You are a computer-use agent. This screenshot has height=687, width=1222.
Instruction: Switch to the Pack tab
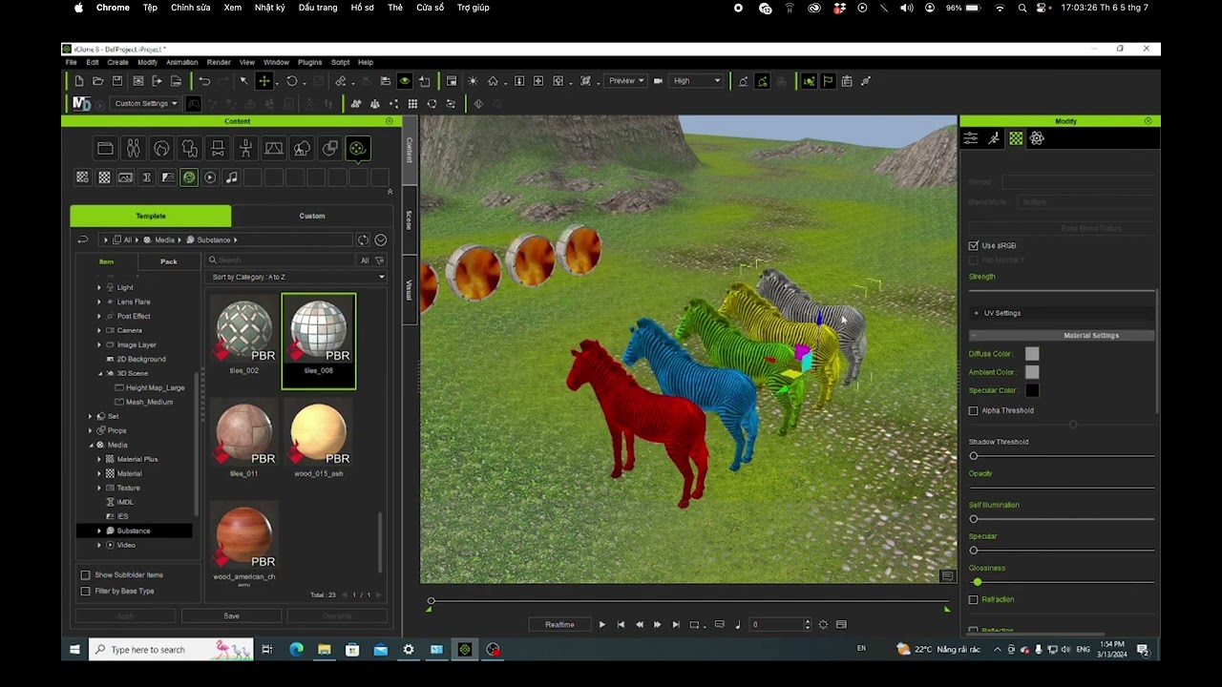coord(168,261)
